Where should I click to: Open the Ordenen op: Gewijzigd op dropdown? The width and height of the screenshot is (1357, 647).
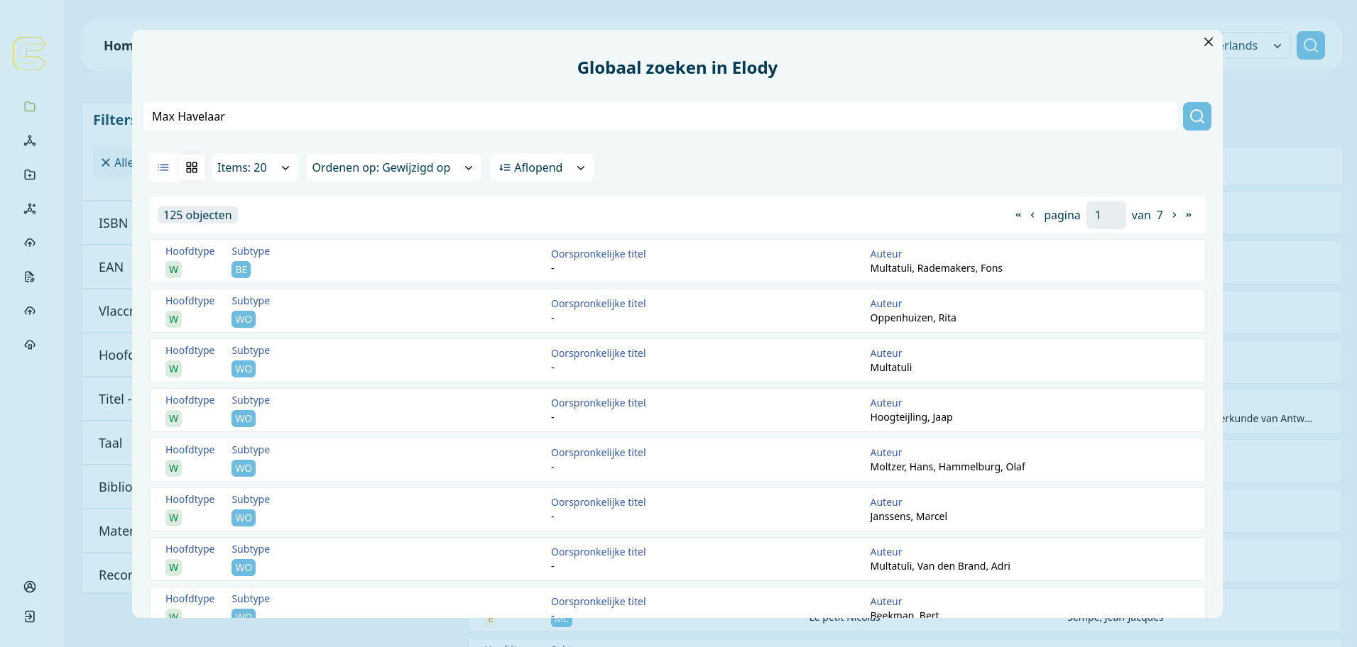click(x=393, y=167)
